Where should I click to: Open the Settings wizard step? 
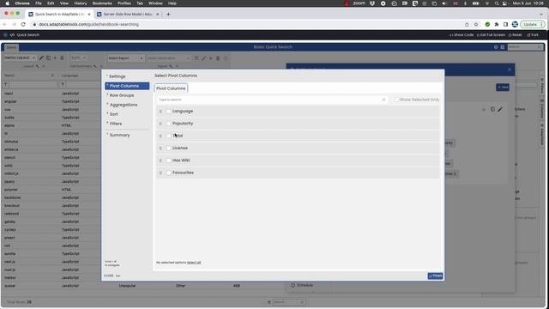(x=127, y=76)
